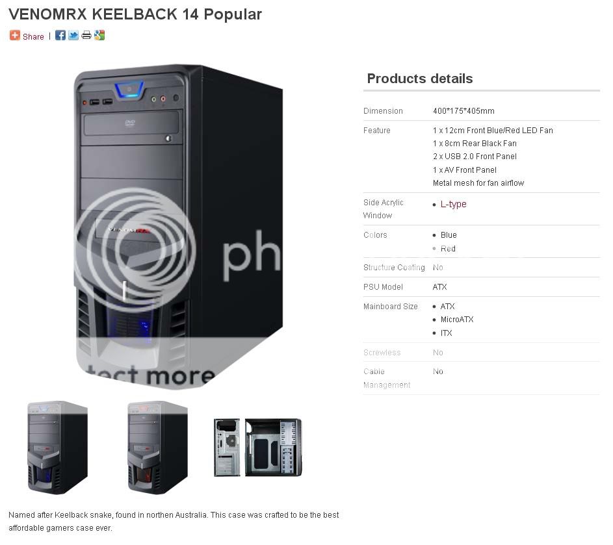View the interior chassis thumbnail
Screen dimensions: 613x545
click(x=258, y=448)
